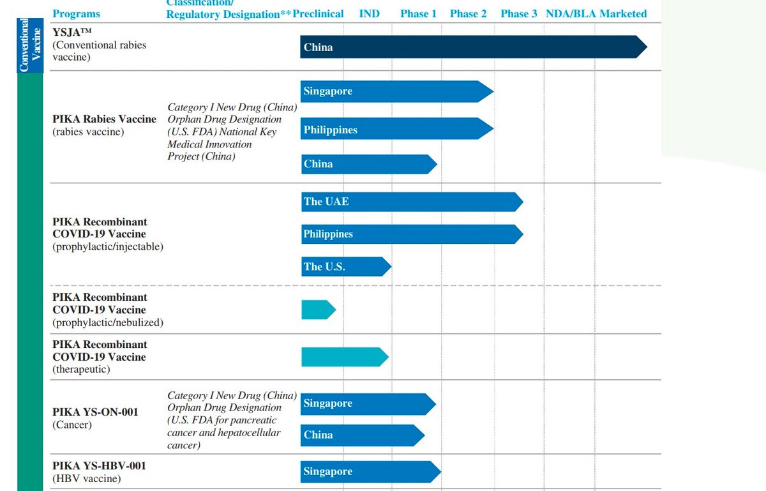
Task: Click the NDA/BLA column header
Action: pyautogui.click(x=571, y=13)
